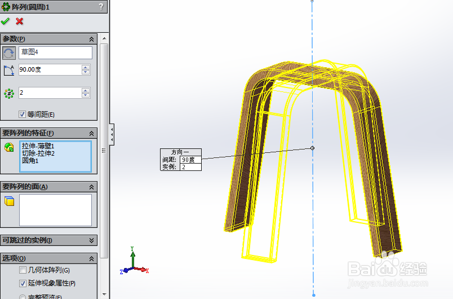Click the 90.00度 angle input field

(x=50, y=70)
